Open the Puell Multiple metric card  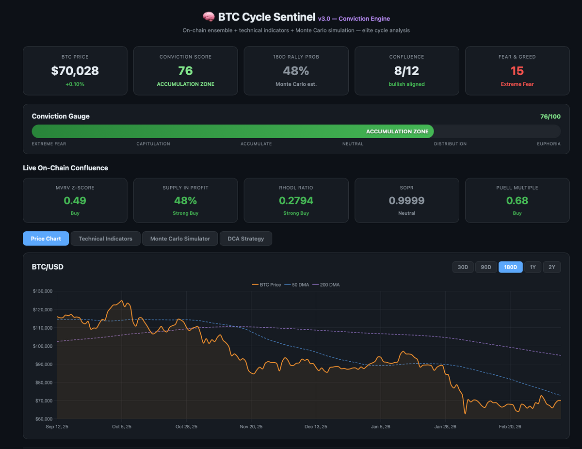tap(517, 200)
